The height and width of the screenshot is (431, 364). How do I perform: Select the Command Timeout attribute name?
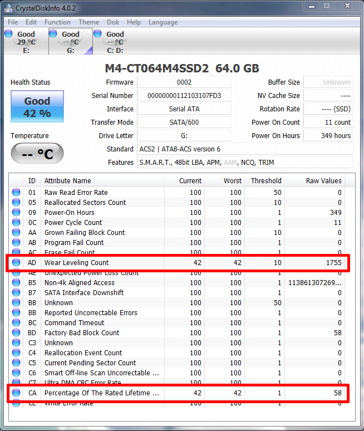75,323
